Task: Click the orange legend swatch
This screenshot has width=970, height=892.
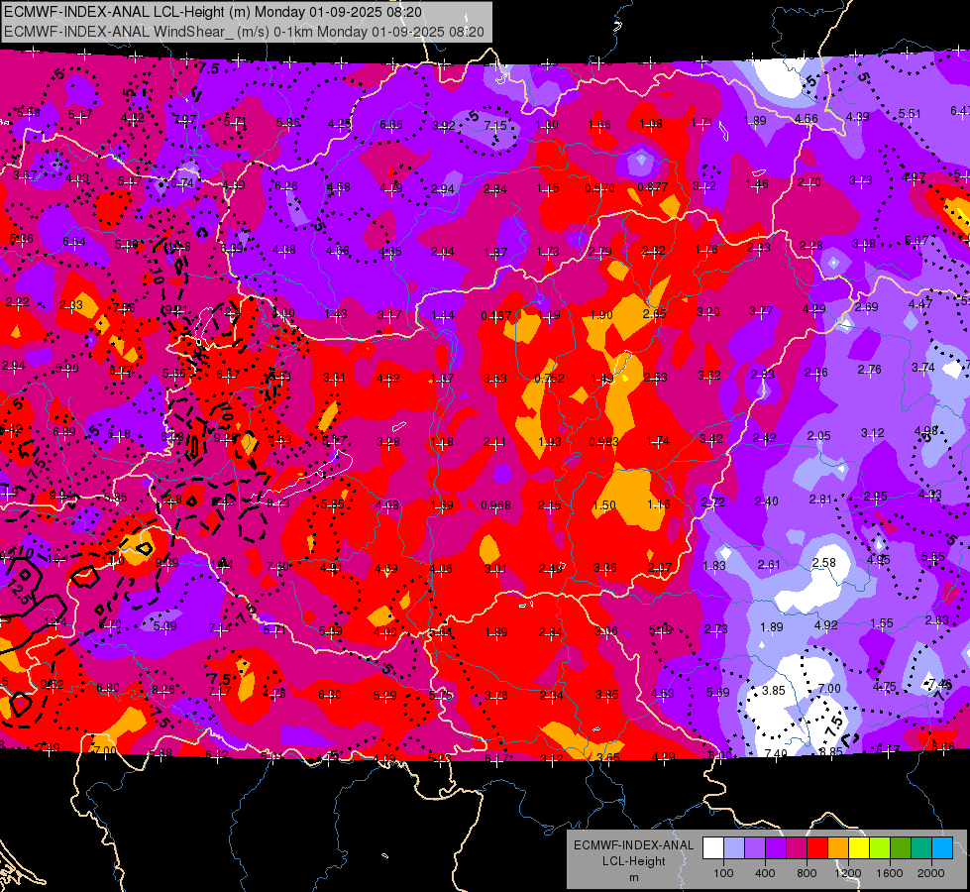Action: (x=838, y=848)
